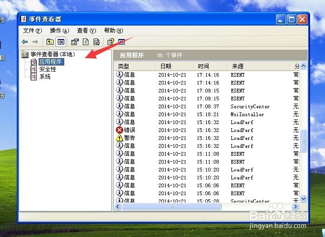
Task: Click the Up one level folder icon
Action: point(50,42)
